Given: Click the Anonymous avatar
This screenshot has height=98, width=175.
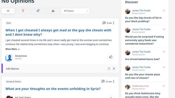Looking at the screenshot, I should 9,58.
